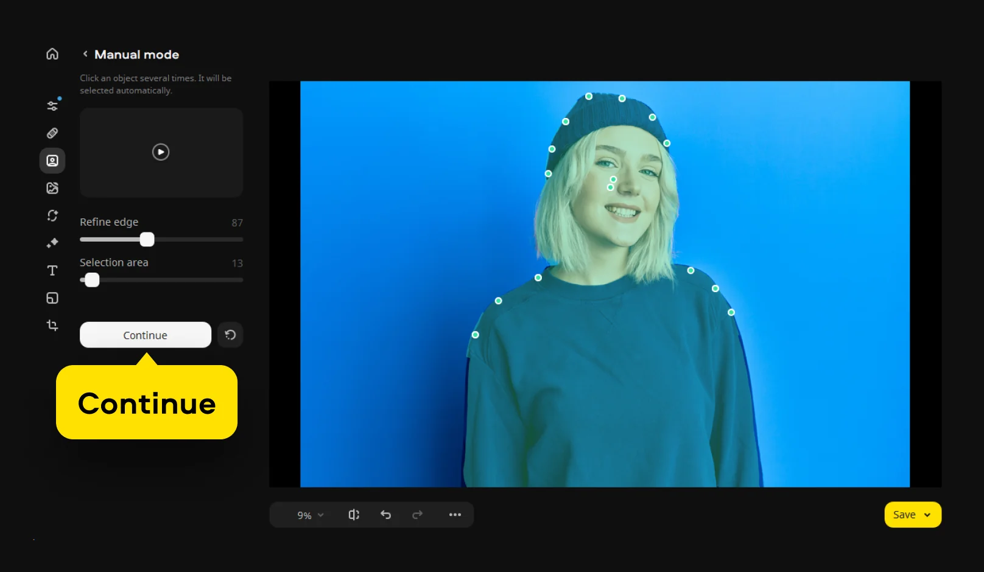Image resolution: width=984 pixels, height=572 pixels.
Task: Reset selection with the circular arrow button
Action: point(230,335)
